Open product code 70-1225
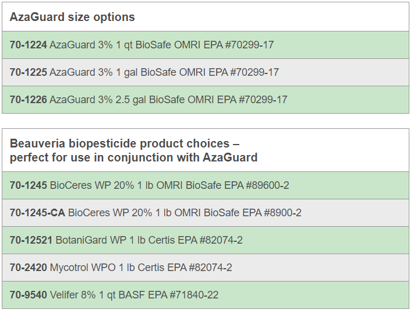Viewport: 414px width, 320px height. click(x=29, y=72)
